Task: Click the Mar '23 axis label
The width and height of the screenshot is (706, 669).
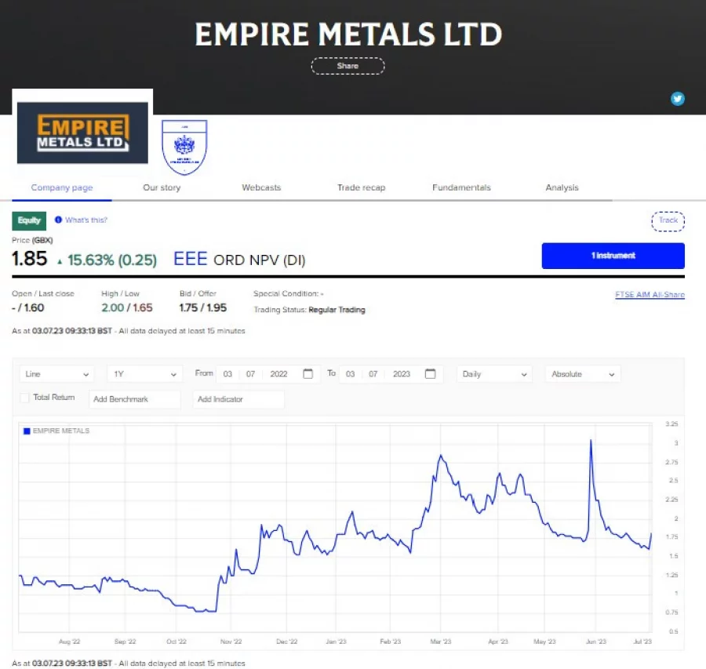Action: click(440, 642)
